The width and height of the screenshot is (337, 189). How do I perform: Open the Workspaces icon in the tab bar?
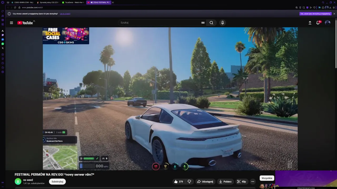[8, 2]
